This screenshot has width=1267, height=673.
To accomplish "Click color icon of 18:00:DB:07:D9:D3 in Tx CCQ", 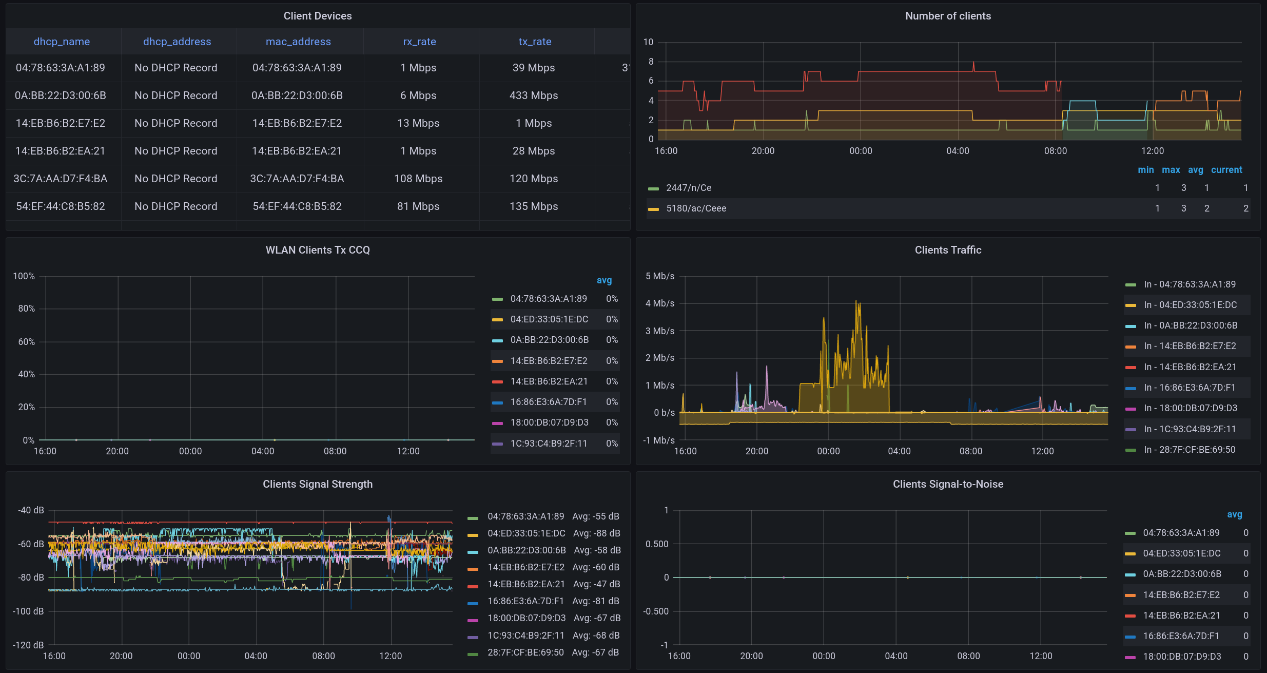I will 497,423.
